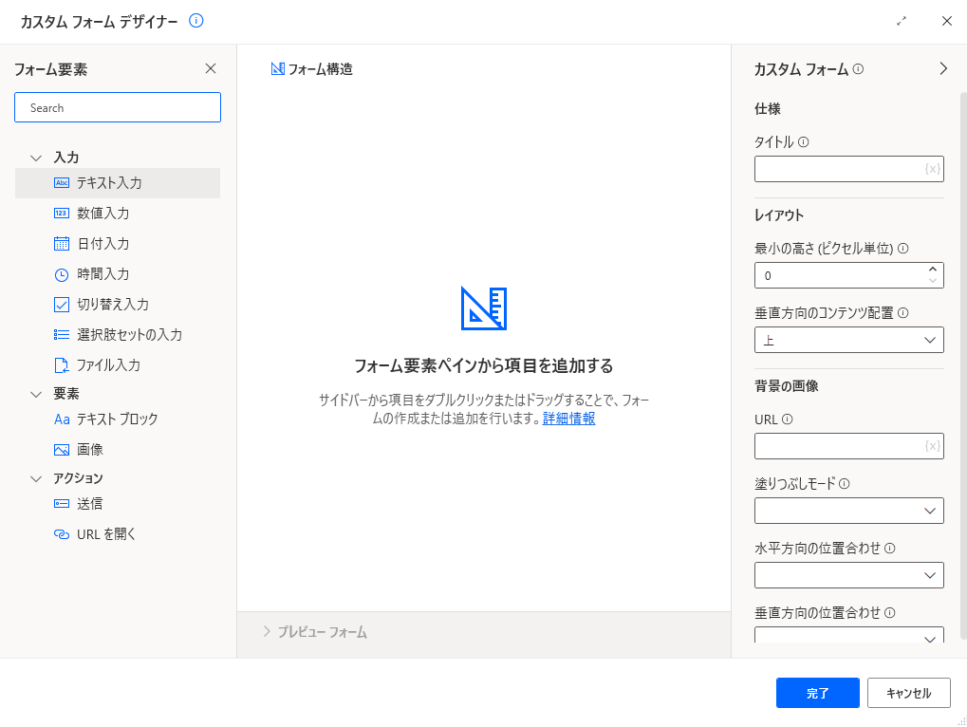Screen dimensions: 967x727
Task: Increase 最小の高さ value with up arrow
Action: (x=933, y=269)
